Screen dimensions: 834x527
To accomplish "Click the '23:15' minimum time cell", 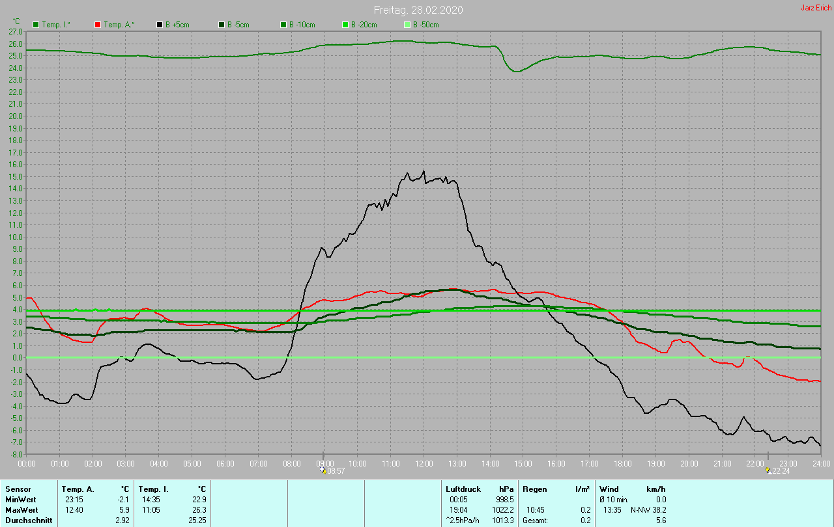I will 74,499.
